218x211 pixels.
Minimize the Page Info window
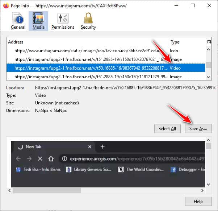point(176,5)
